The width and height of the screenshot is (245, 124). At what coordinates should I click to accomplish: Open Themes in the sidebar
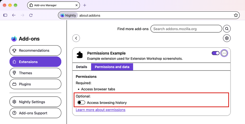35,73
